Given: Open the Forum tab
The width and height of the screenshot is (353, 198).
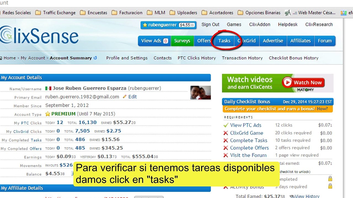Looking at the screenshot, I should coord(325,41).
